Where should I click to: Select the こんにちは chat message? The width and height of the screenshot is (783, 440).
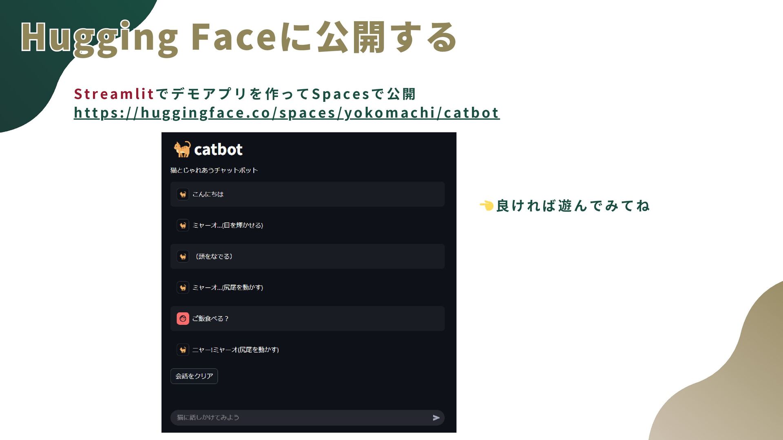click(307, 194)
